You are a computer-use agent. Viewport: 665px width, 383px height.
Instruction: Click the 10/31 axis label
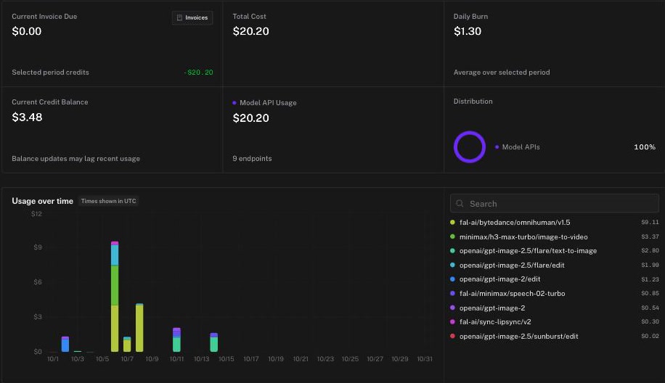(425, 359)
